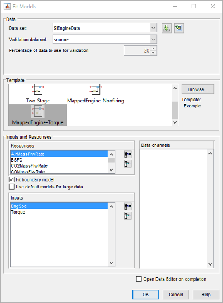Screen dimensions: 223x303
Task: Click remove response icon in Responses panel
Action: click(128, 164)
